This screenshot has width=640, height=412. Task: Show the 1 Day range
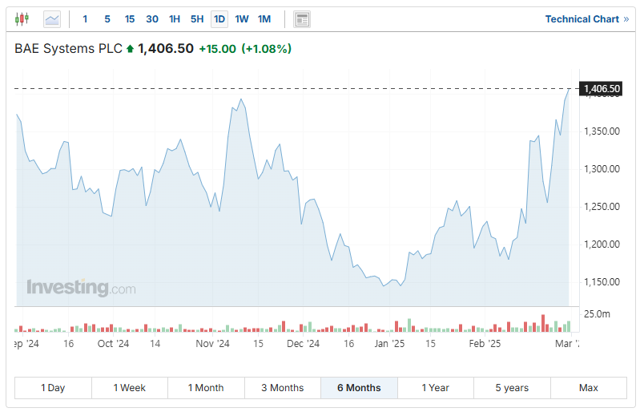click(53, 388)
